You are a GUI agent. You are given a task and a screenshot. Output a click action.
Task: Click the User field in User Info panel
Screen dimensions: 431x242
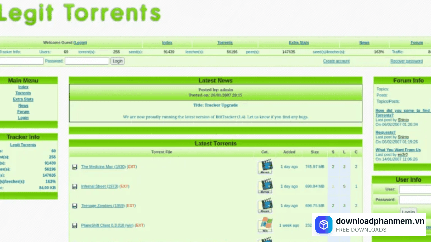point(415,189)
